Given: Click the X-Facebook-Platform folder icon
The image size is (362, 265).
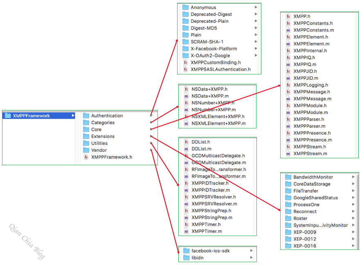Looking at the screenshot, I should [186, 49].
